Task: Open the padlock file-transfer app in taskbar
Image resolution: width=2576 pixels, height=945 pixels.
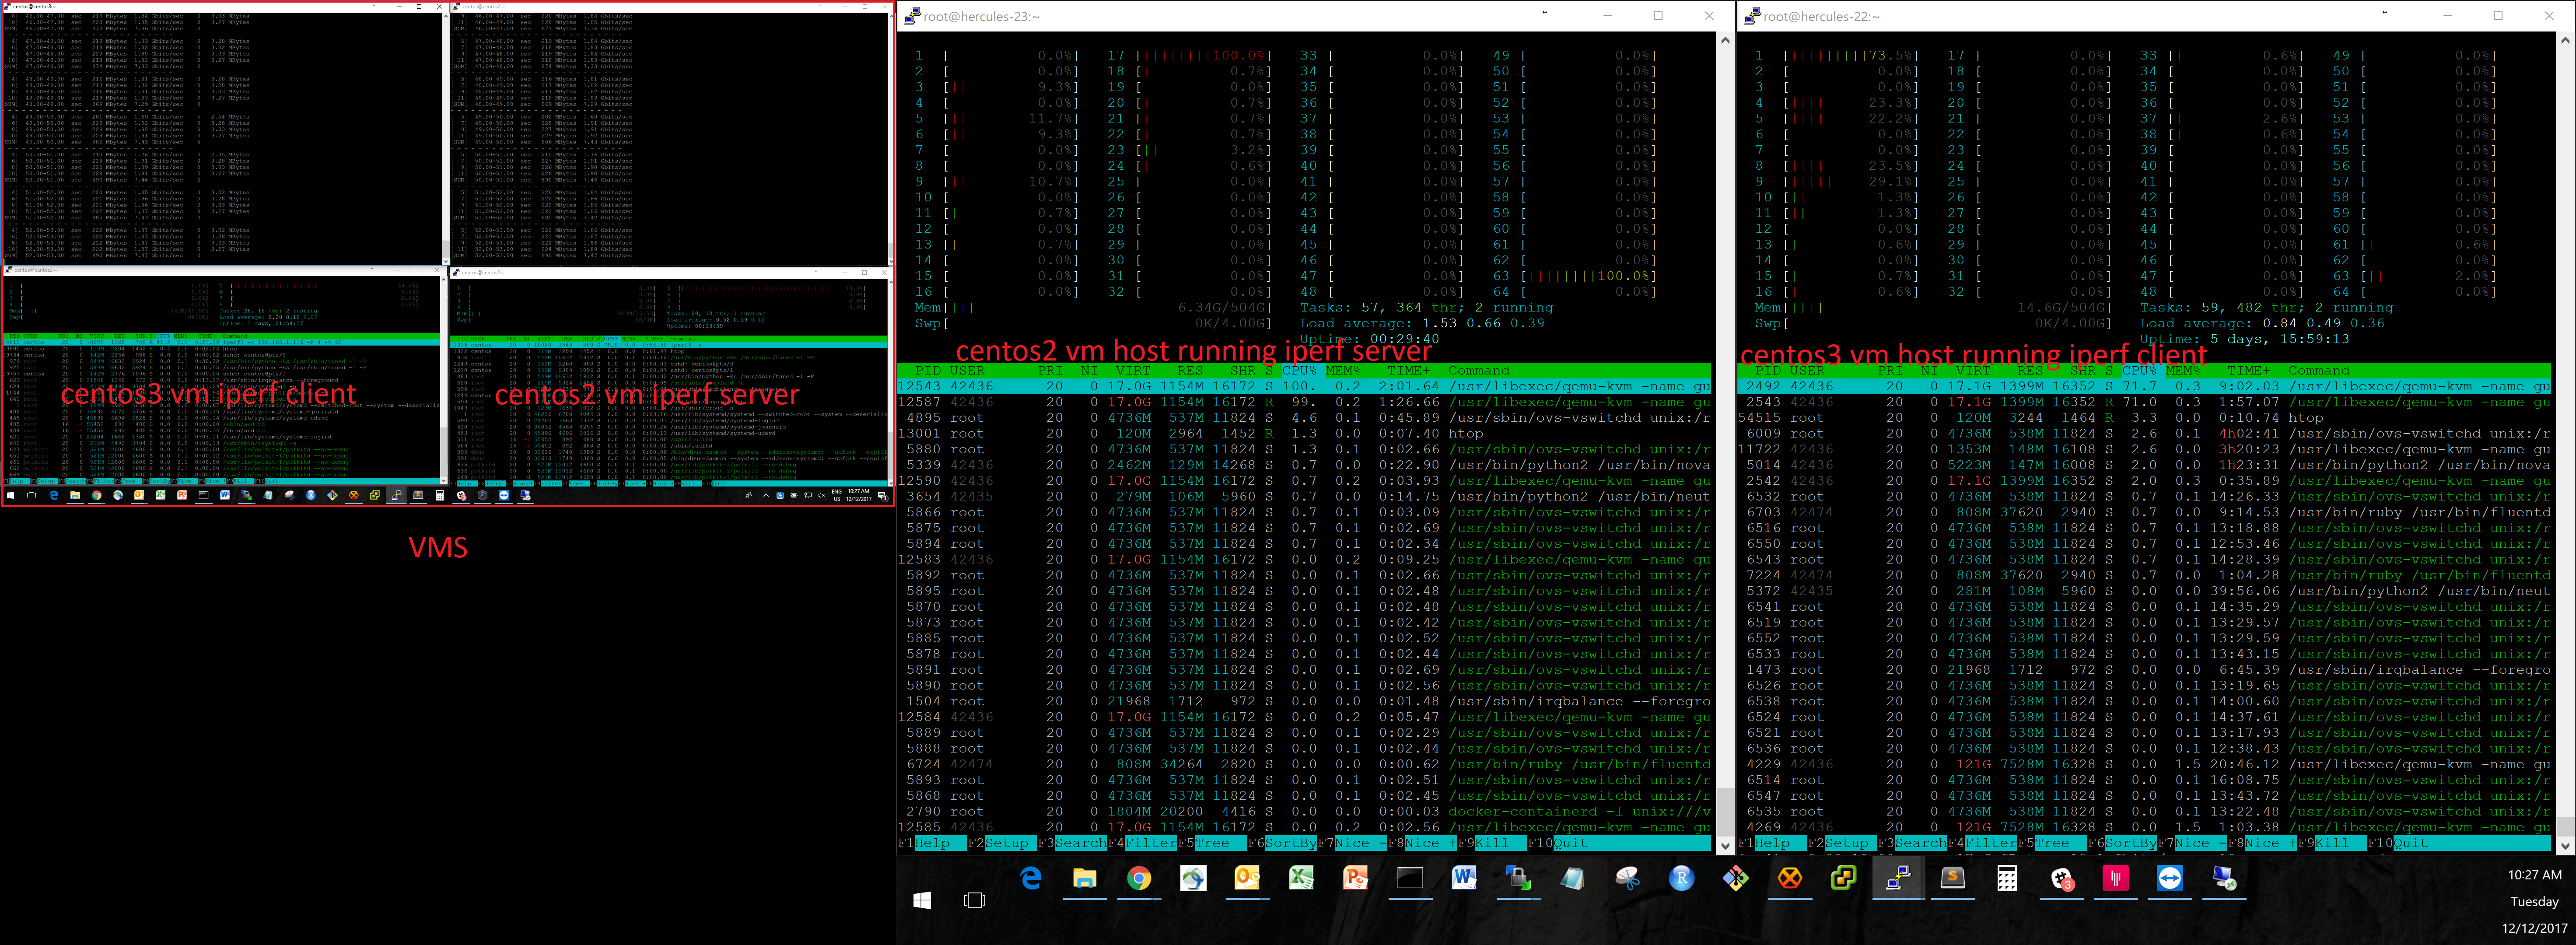Action: [x=1518, y=879]
